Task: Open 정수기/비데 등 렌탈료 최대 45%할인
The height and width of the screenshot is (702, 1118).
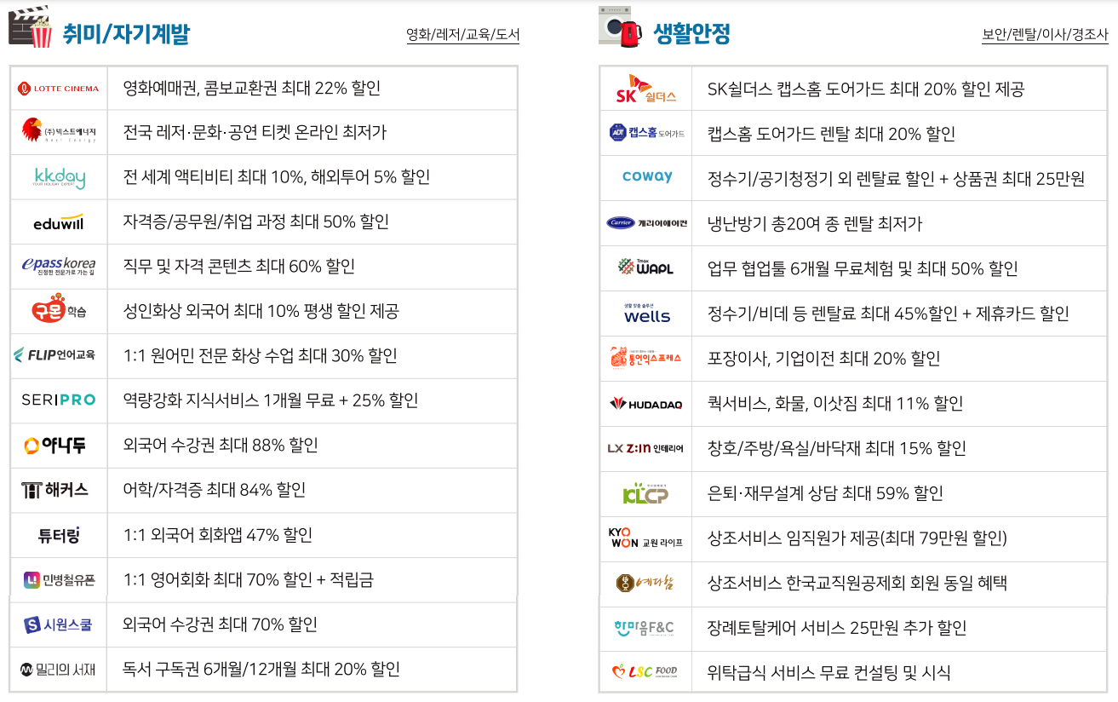Action: click(x=888, y=314)
